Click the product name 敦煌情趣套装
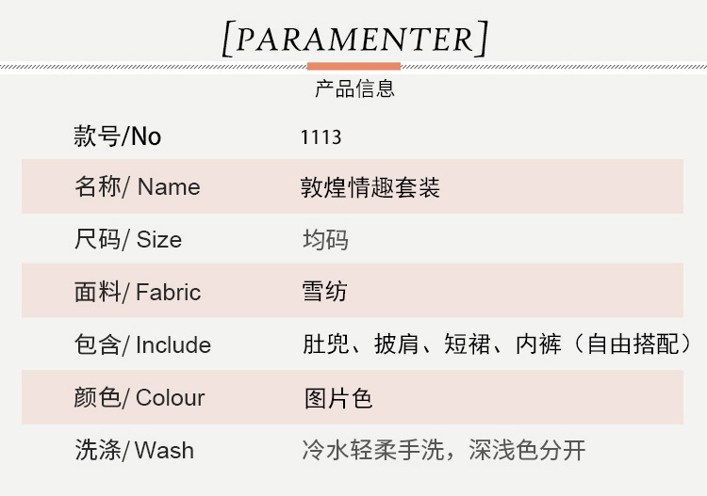Viewport: 707px width, 496px height. pyautogui.click(x=370, y=186)
